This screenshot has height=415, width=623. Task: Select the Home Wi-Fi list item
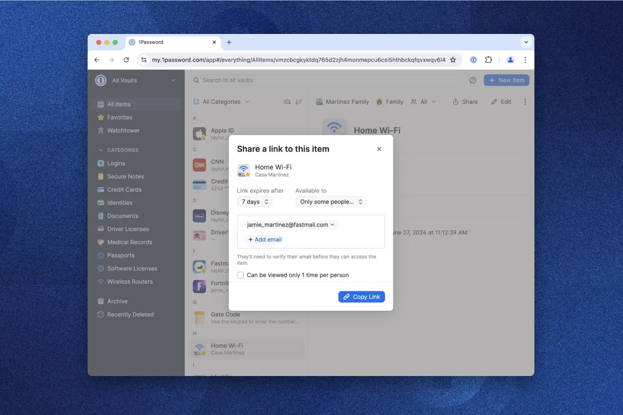click(246, 349)
